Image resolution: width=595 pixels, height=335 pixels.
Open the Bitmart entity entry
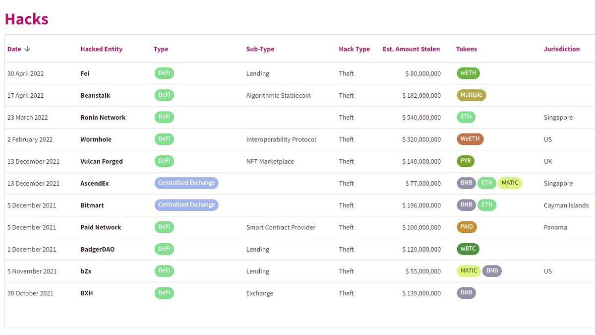tap(92, 205)
